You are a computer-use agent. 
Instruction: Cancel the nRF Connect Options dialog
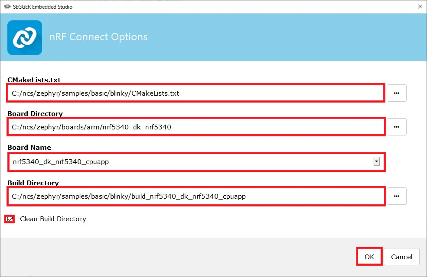pos(401,257)
